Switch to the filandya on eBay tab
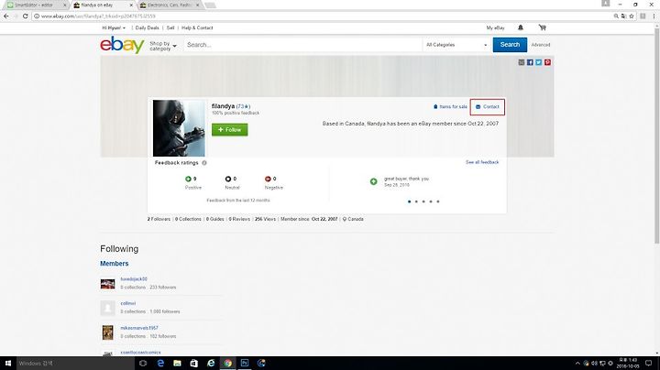This screenshot has width=660, height=370. click(101, 5)
